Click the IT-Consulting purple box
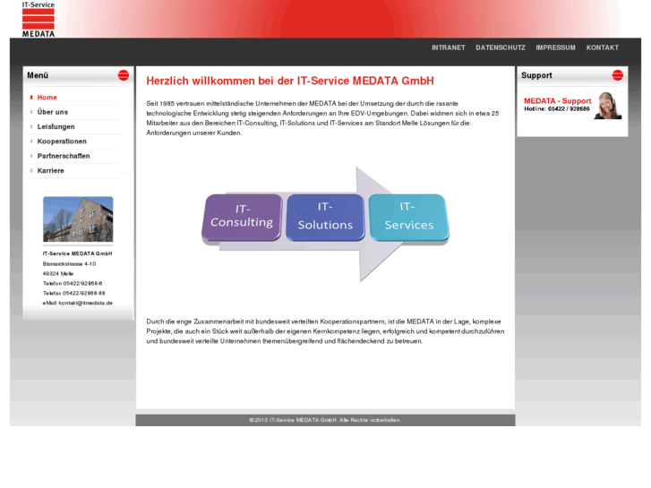 [x=242, y=218]
